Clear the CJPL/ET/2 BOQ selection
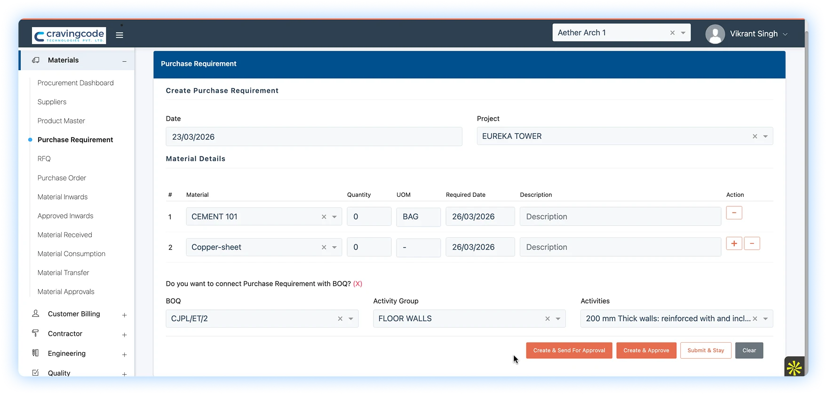Image resolution: width=827 pixels, height=395 pixels. 340,319
